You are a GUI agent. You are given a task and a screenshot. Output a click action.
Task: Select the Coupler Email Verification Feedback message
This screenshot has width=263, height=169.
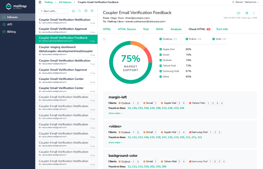pos(66,39)
